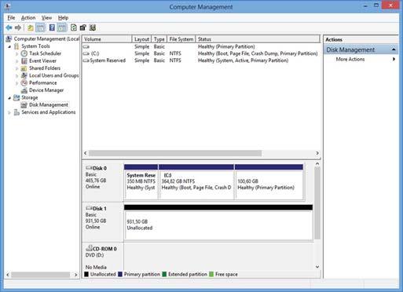Click the Event Viewer icon
The height and width of the screenshot is (292, 403).
(24, 60)
